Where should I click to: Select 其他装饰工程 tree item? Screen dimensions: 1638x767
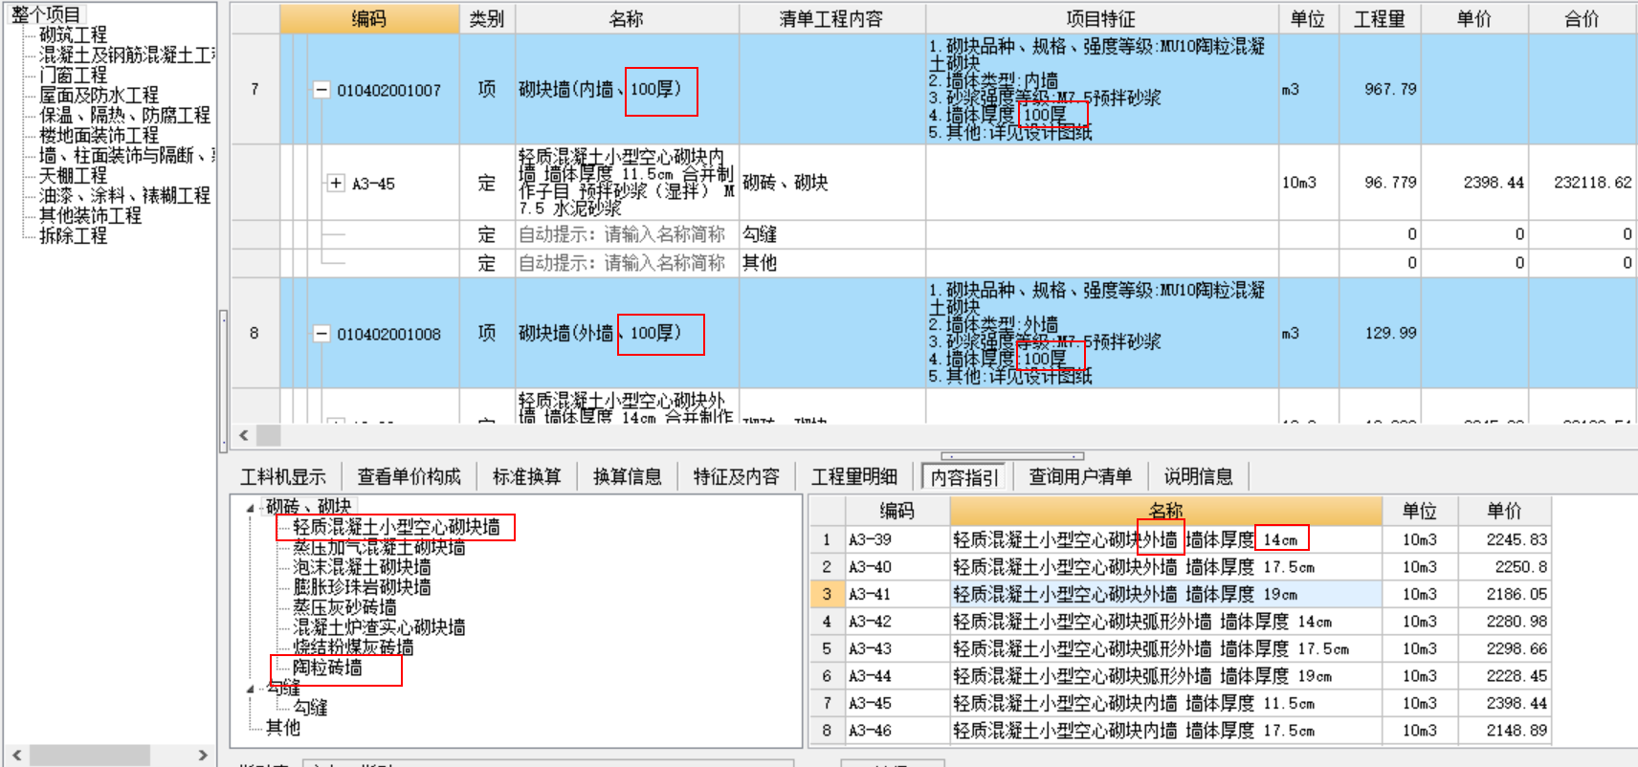[90, 216]
